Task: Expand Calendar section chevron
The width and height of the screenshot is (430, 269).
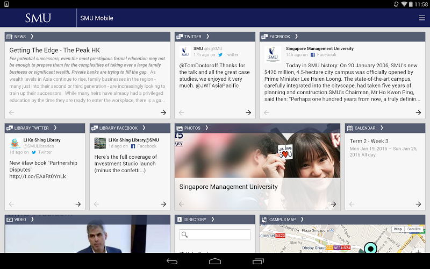Action: tap(382, 128)
